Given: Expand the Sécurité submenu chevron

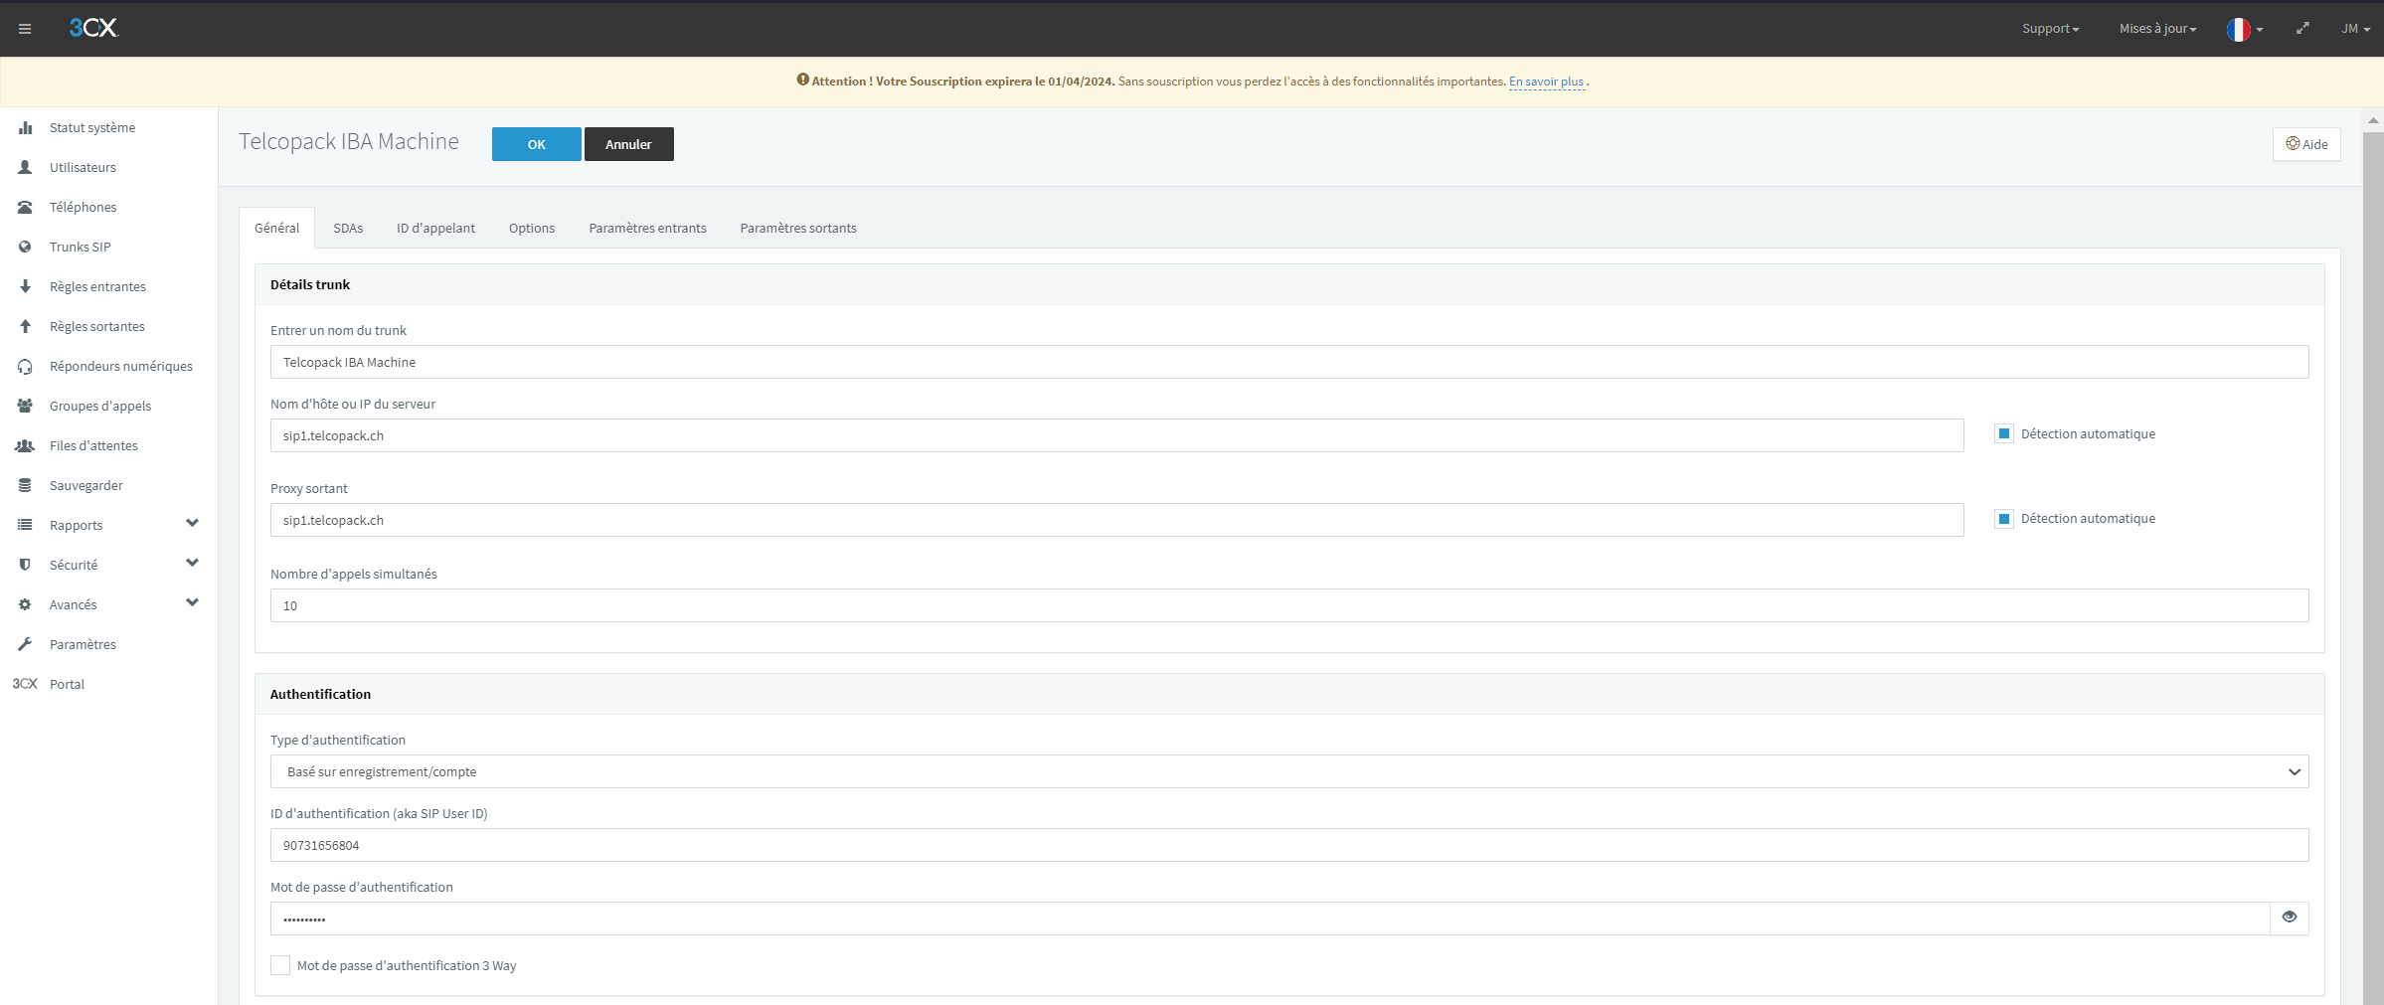Looking at the screenshot, I should click(x=192, y=563).
